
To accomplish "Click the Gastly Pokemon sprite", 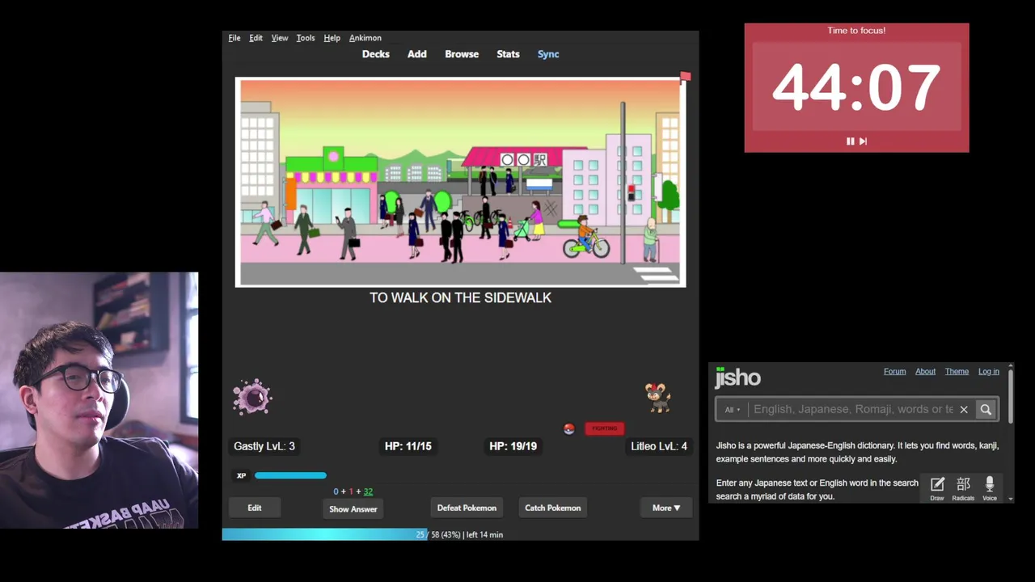I will tap(252, 397).
